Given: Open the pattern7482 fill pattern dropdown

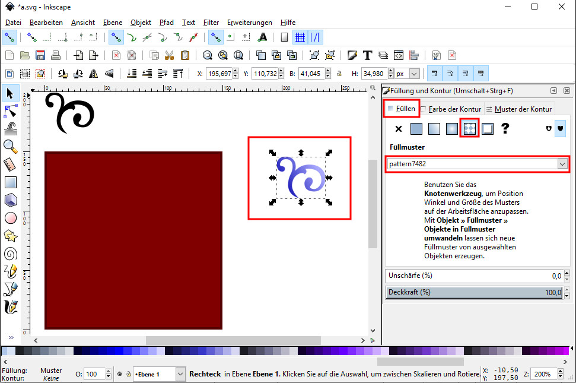Looking at the screenshot, I should 562,164.
